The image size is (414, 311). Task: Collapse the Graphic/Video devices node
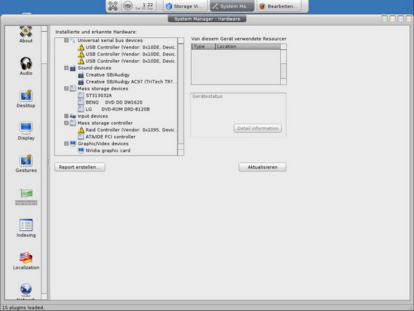(x=66, y=144)
